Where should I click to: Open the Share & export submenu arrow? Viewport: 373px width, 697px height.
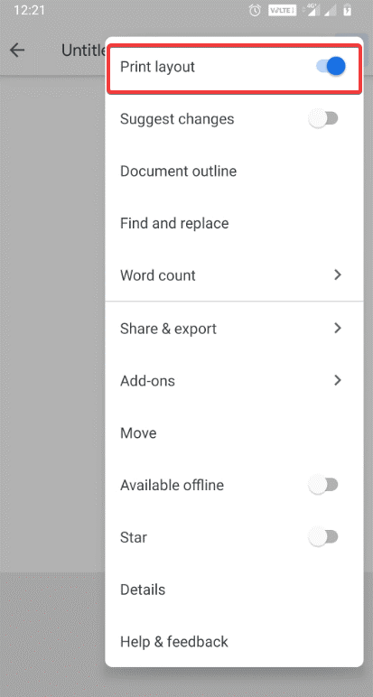click(x=338, y=328)
